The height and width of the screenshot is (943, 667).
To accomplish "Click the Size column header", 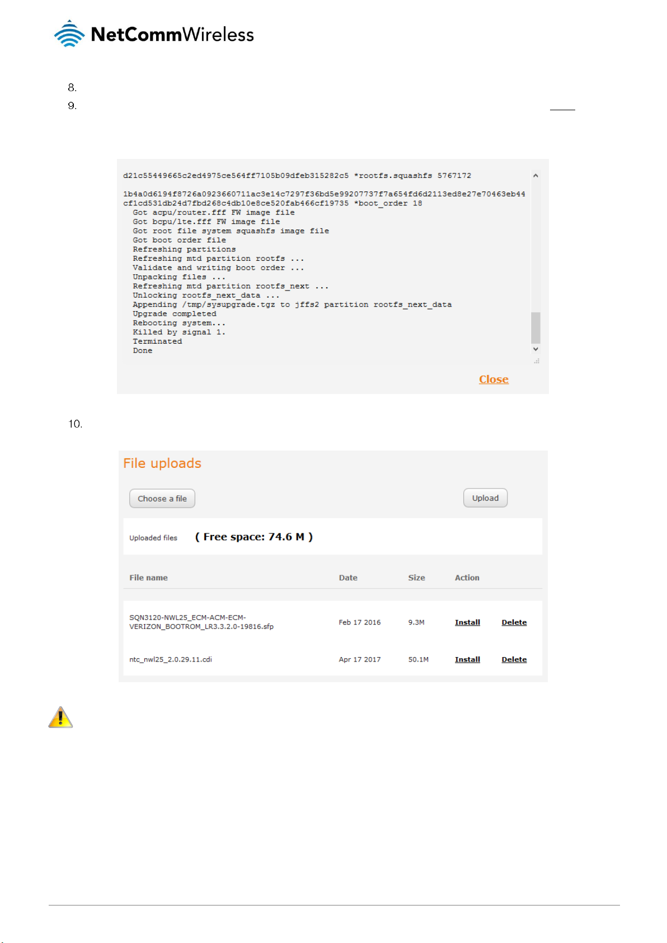I will tap(416, 578).
